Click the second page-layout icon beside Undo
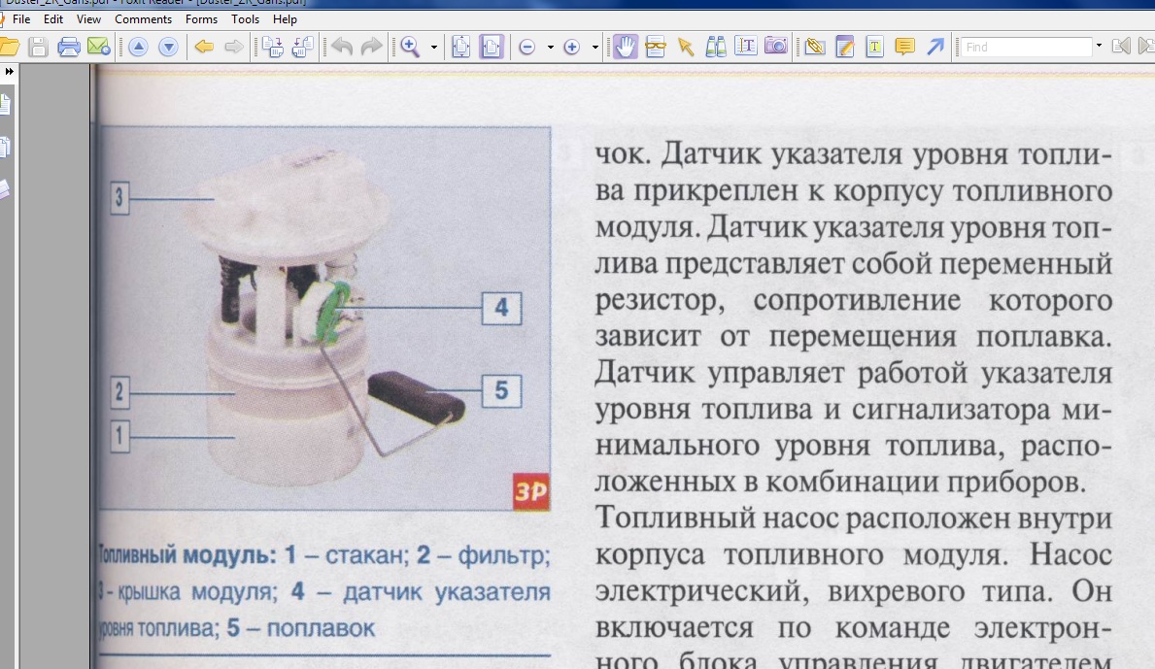Screen dimensions: 1155x669 [303, 48]
